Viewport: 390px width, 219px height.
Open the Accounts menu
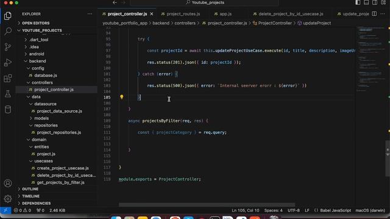(x=8, y=183)
